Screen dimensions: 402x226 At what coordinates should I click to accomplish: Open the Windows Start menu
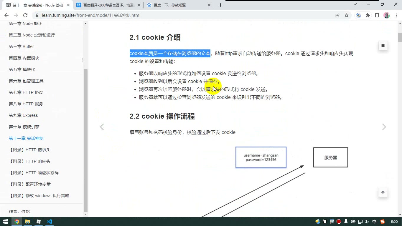click(x=5, y=222)
